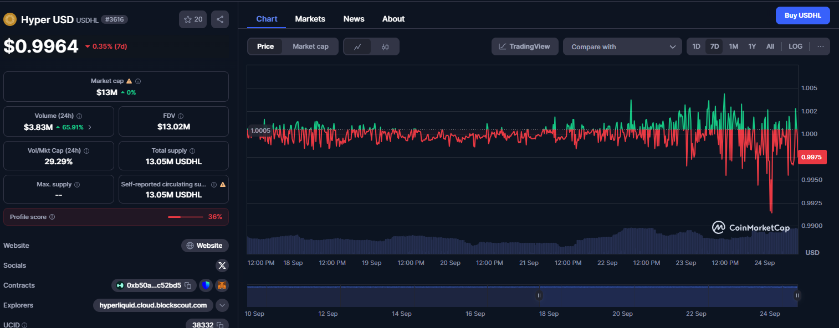Add Hyper USD to watchlist star button

tap(193, 19)
